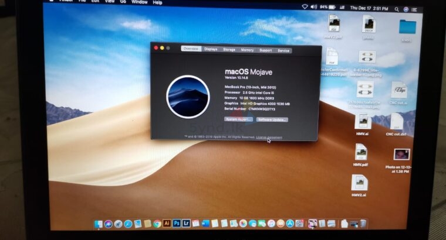Switch to the Support tab
This screenshot has height=240, width=446.
point(266,50)
